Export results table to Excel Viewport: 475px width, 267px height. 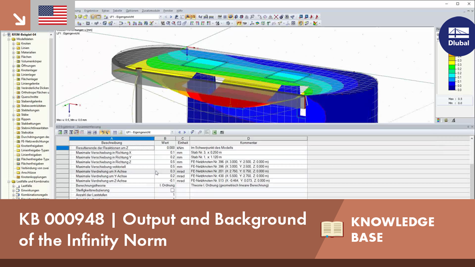214,132
